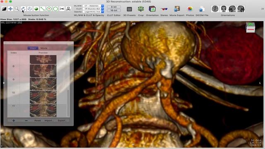265x149 pixels.
Task: Switch to right sagittal orientation view
Action: 241,9
